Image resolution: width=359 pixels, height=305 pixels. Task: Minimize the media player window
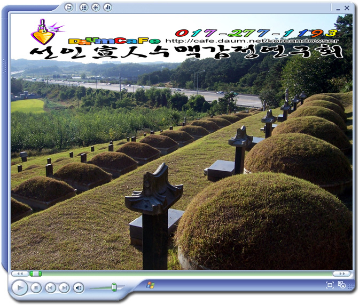click(x=338, y=9)
